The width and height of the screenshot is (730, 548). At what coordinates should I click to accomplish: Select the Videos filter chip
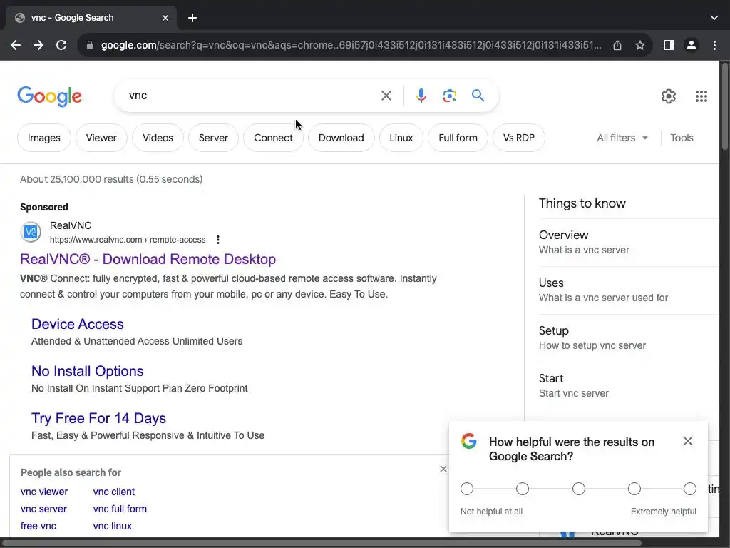[x=158, y=138]
